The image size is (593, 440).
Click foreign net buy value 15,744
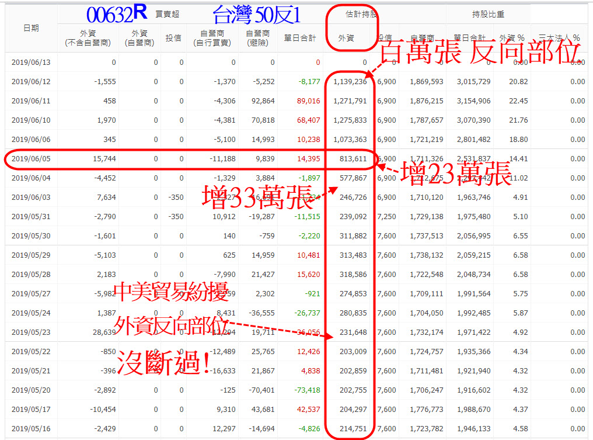pyautogui.click(x=104, y=159)
